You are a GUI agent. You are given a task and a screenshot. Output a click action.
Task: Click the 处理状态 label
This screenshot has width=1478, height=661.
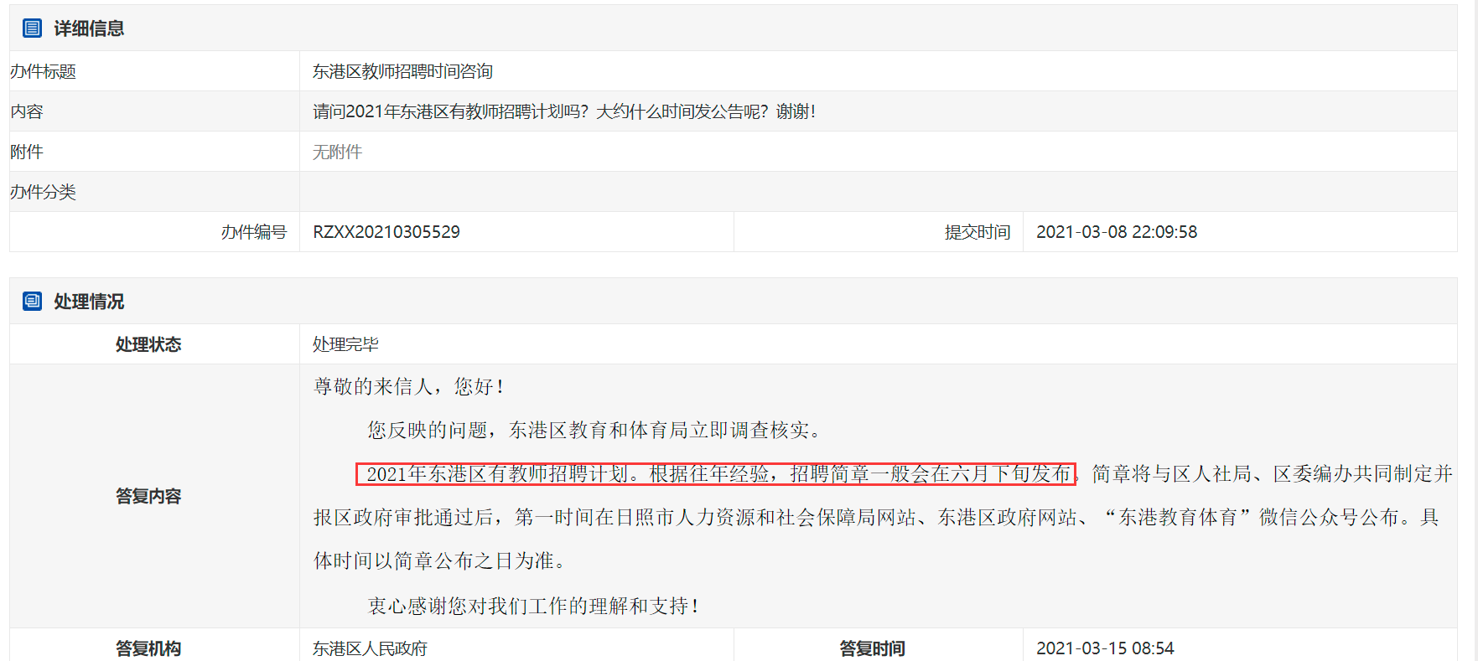click(148, 345)
